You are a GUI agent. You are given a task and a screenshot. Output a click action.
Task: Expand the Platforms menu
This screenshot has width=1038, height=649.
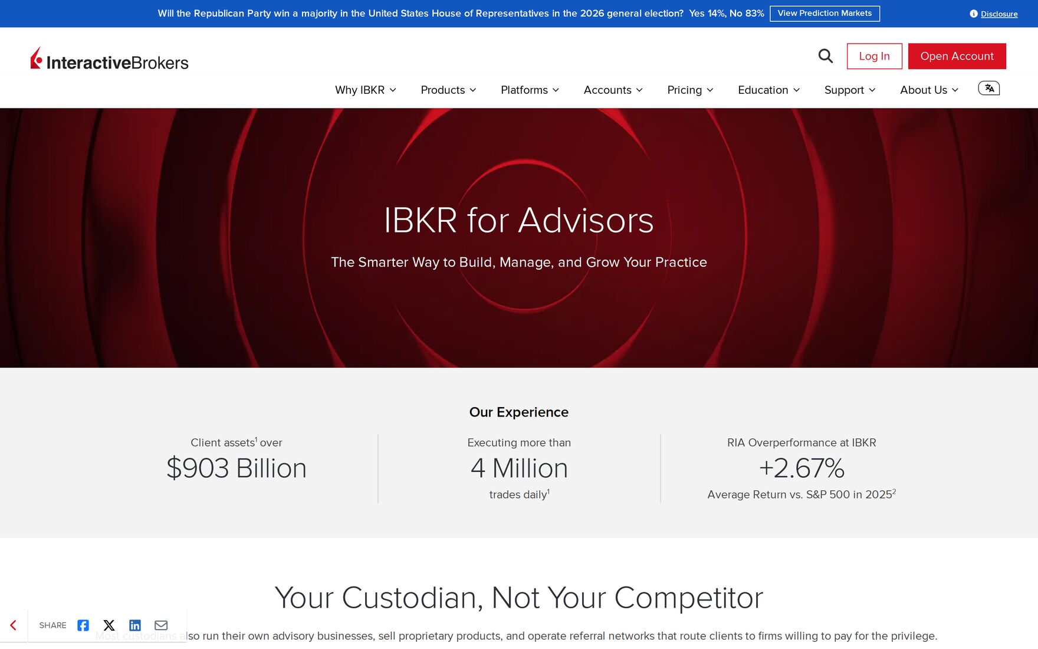tap(530, 90)
